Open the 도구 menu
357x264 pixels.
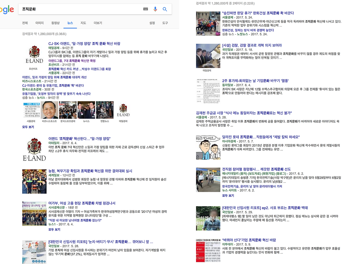click(x=165, y=23)
